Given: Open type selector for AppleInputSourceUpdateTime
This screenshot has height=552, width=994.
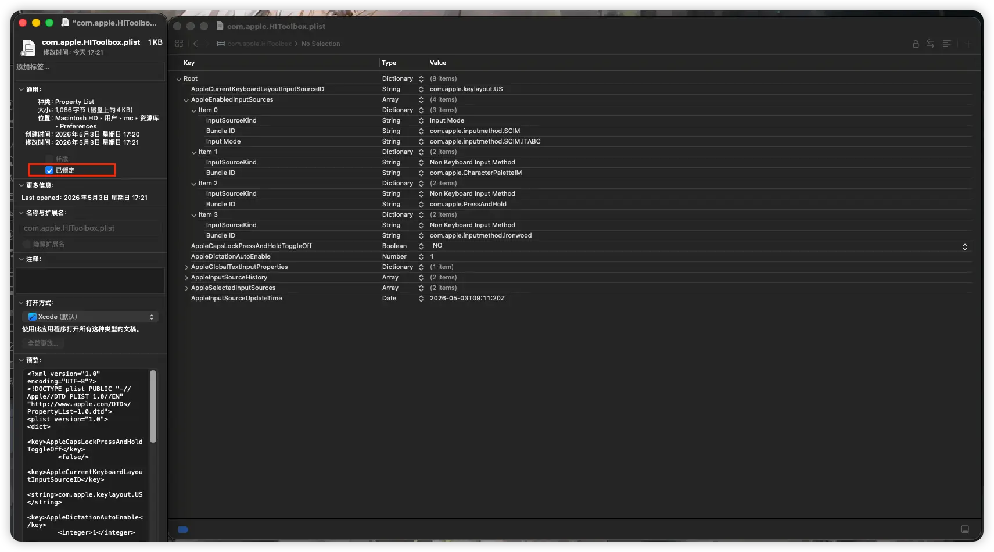Looking at the screenshot, I should 421,299.
